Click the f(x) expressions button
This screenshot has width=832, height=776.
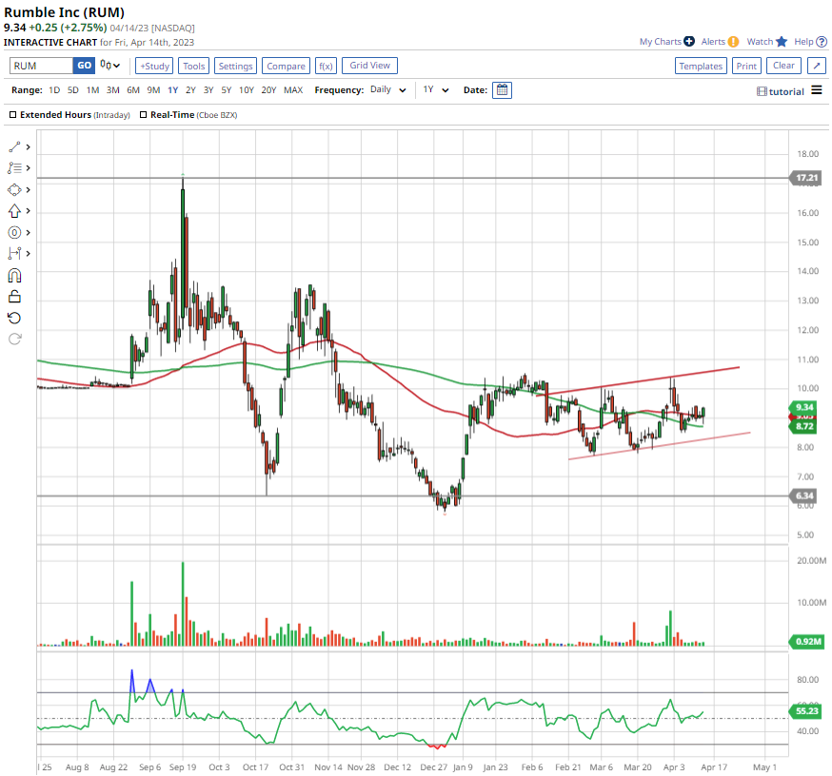pos(326,66)
